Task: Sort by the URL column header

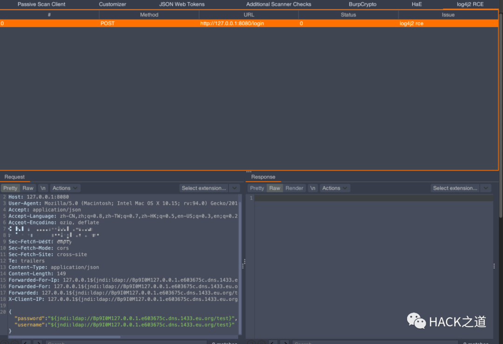Action: [249, 15]
